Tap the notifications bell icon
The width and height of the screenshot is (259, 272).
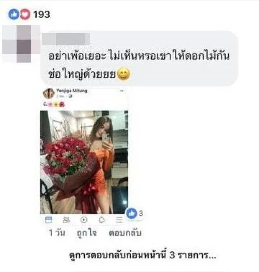(x=102, y=220)
